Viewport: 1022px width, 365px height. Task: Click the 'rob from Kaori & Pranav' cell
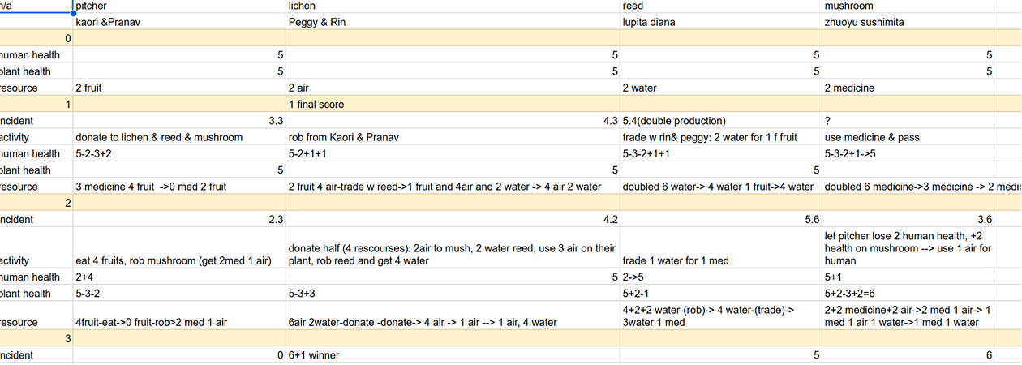click(x=452, y=137)
